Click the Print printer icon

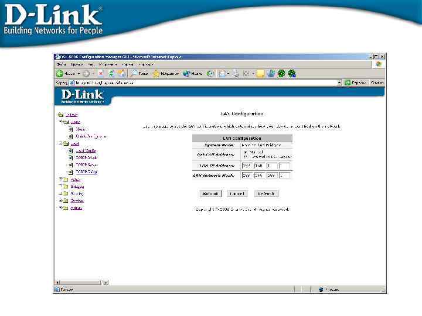[x=236, y=73]
